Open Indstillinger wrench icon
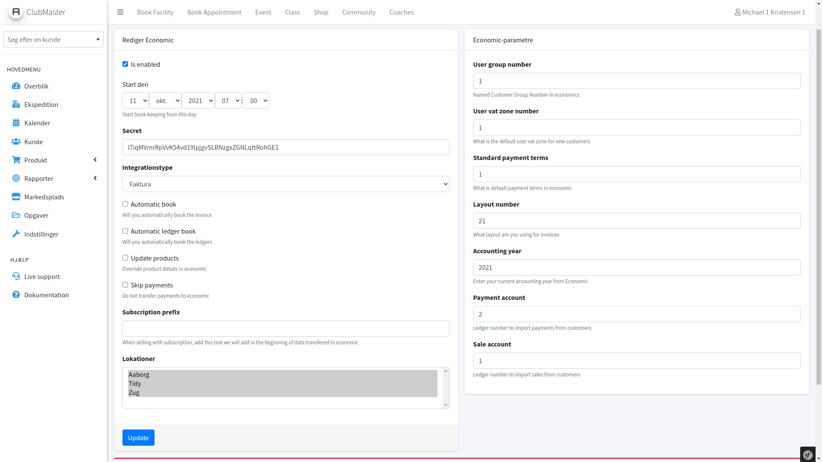The image size is (822, 462). [x=16, y=234]
